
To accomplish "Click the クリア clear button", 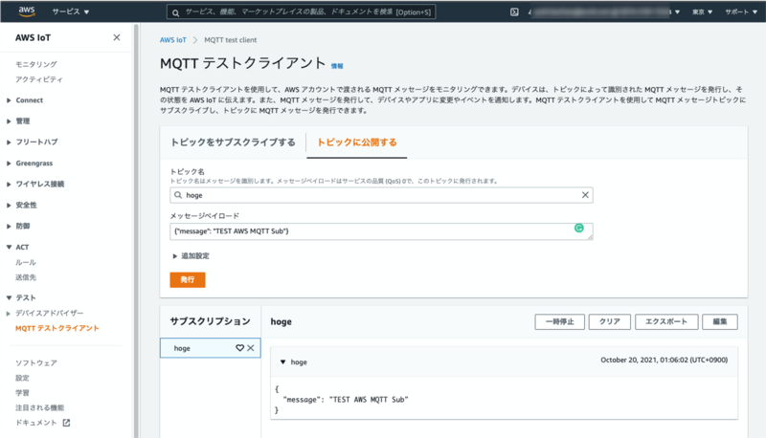I will pos(609,322).
